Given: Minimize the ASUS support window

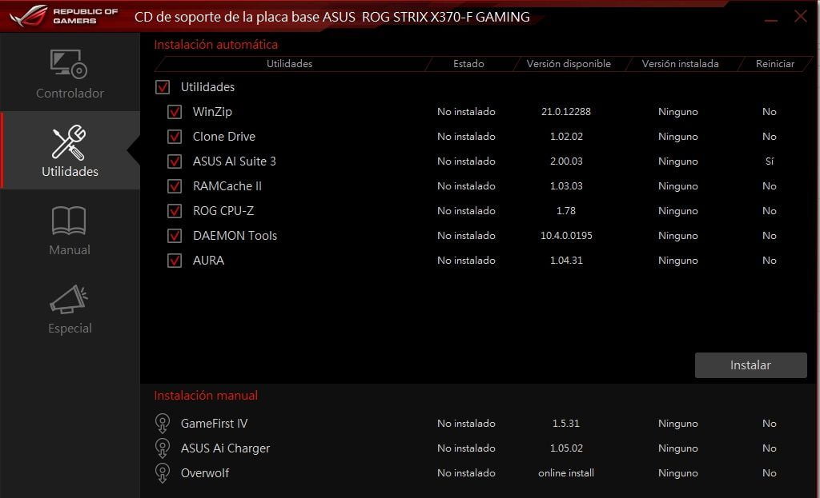Looking at the screenshot, I should click(x=771, y=19).
